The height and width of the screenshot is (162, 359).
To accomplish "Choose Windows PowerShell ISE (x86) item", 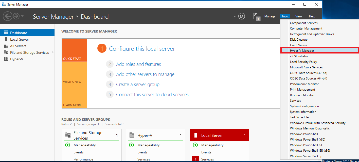I will point(319,151).
